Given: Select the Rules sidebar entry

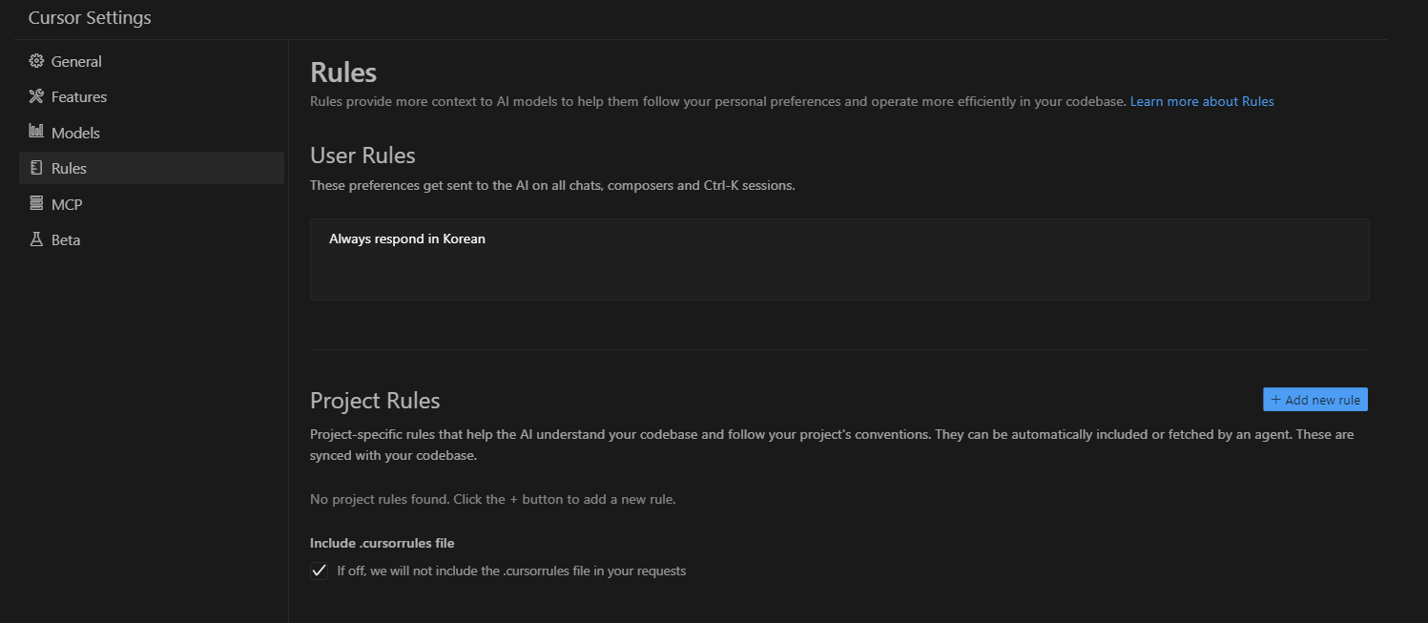Looking at the screenshot, I should tap(152, 168).
